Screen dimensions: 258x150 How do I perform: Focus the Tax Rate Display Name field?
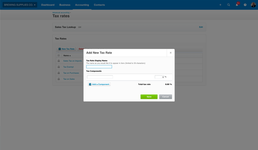click(x=99, y=67)
